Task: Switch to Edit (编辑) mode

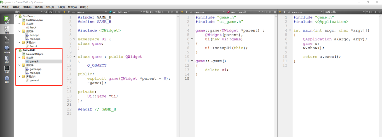Action: (x=7, y=30)
